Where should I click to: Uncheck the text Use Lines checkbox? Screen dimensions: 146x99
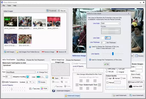click(x=30, y=89)
